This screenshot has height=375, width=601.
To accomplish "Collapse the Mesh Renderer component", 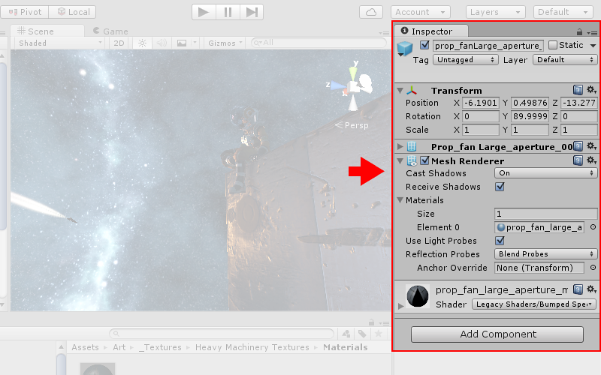I will click(x=400, y=160).
